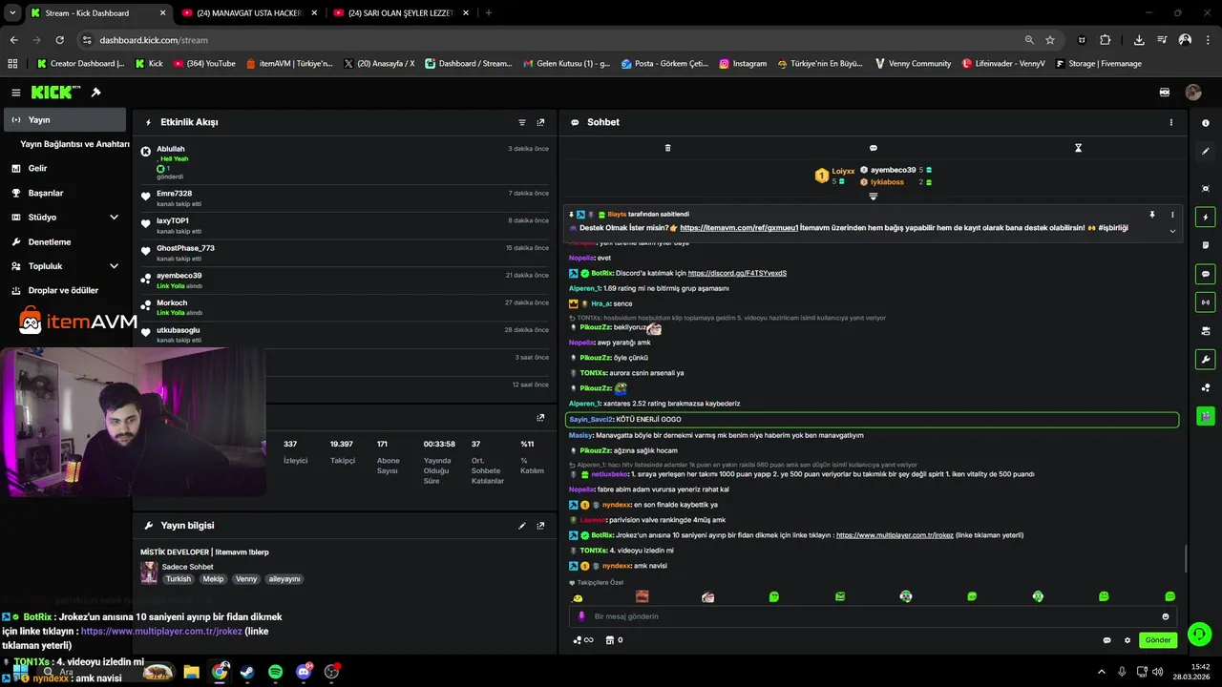This screenshot has height=687, width=1222.
Task: Open the Kick hamburger menu
Action: (x=16, y=93)
